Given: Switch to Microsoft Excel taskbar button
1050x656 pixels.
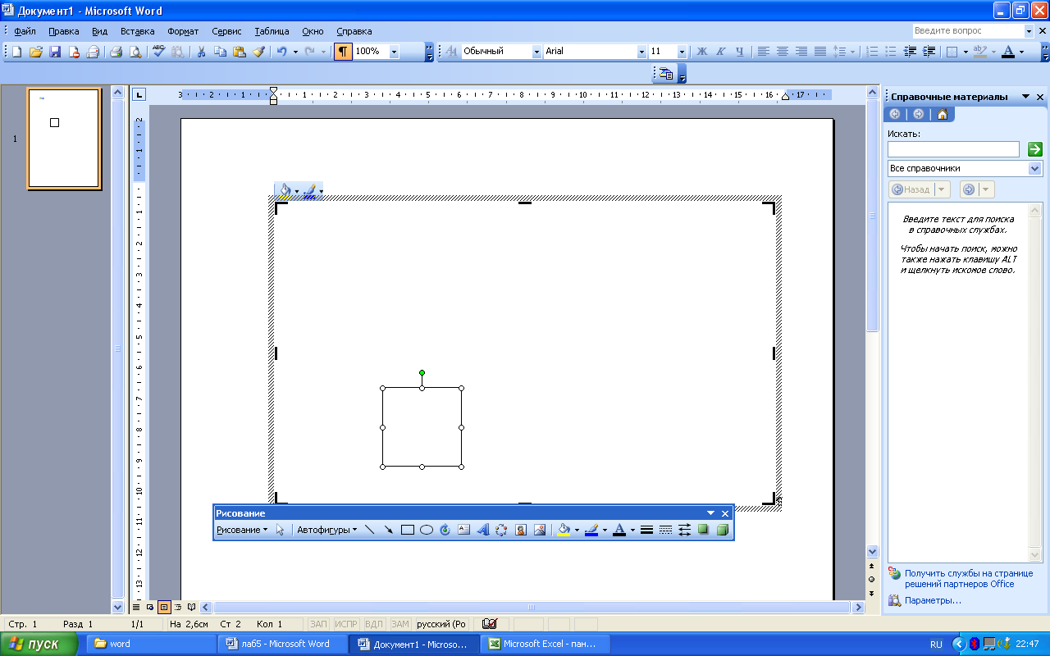Looking at the screenshot, I should click(544, 644).
